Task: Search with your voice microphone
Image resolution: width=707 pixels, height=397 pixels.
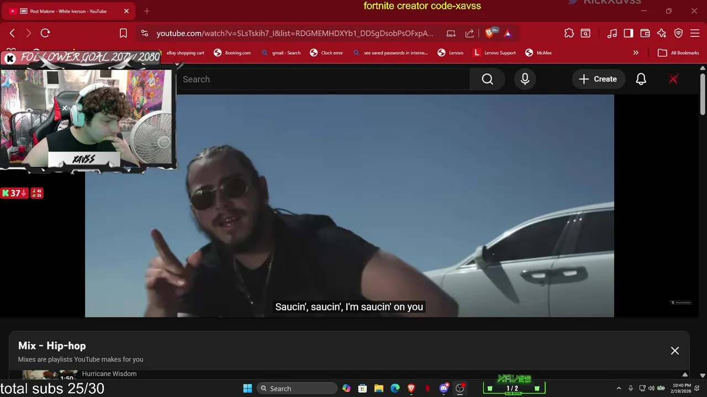Action: [525, 79]
